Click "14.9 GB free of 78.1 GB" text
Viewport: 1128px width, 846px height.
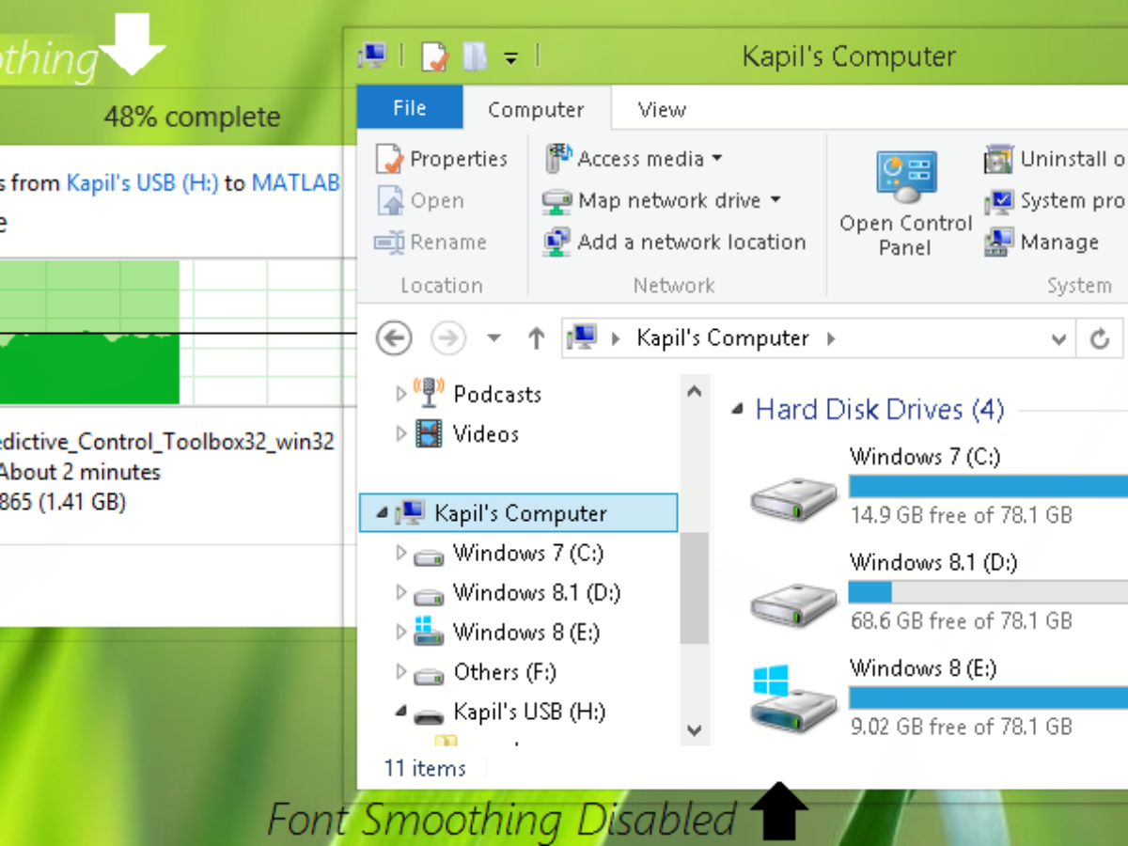click(961, 515)
